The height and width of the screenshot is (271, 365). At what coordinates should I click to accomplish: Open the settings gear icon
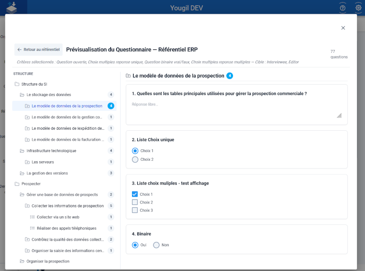click(358, 8)
